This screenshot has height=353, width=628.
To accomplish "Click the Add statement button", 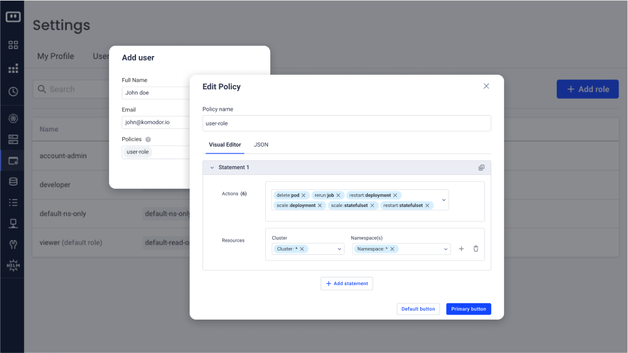I will point(347,283).
